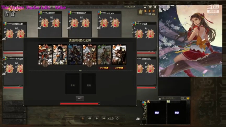Restart the replay with reload icon

[117, 119]
